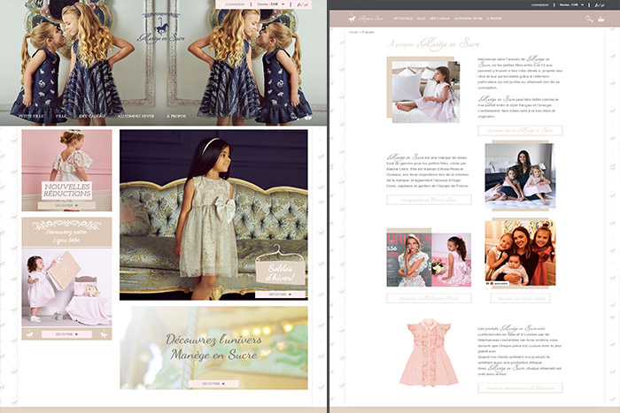Image resolution: width=620 pixels, height=413 pixels.
Task: Click the En savoir plus sur Manège en Sucre button
Action: point(520,130)
